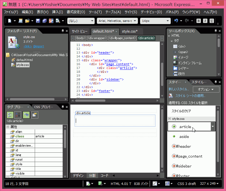
Task: Click the new document icon
Action: pos(10,21)
